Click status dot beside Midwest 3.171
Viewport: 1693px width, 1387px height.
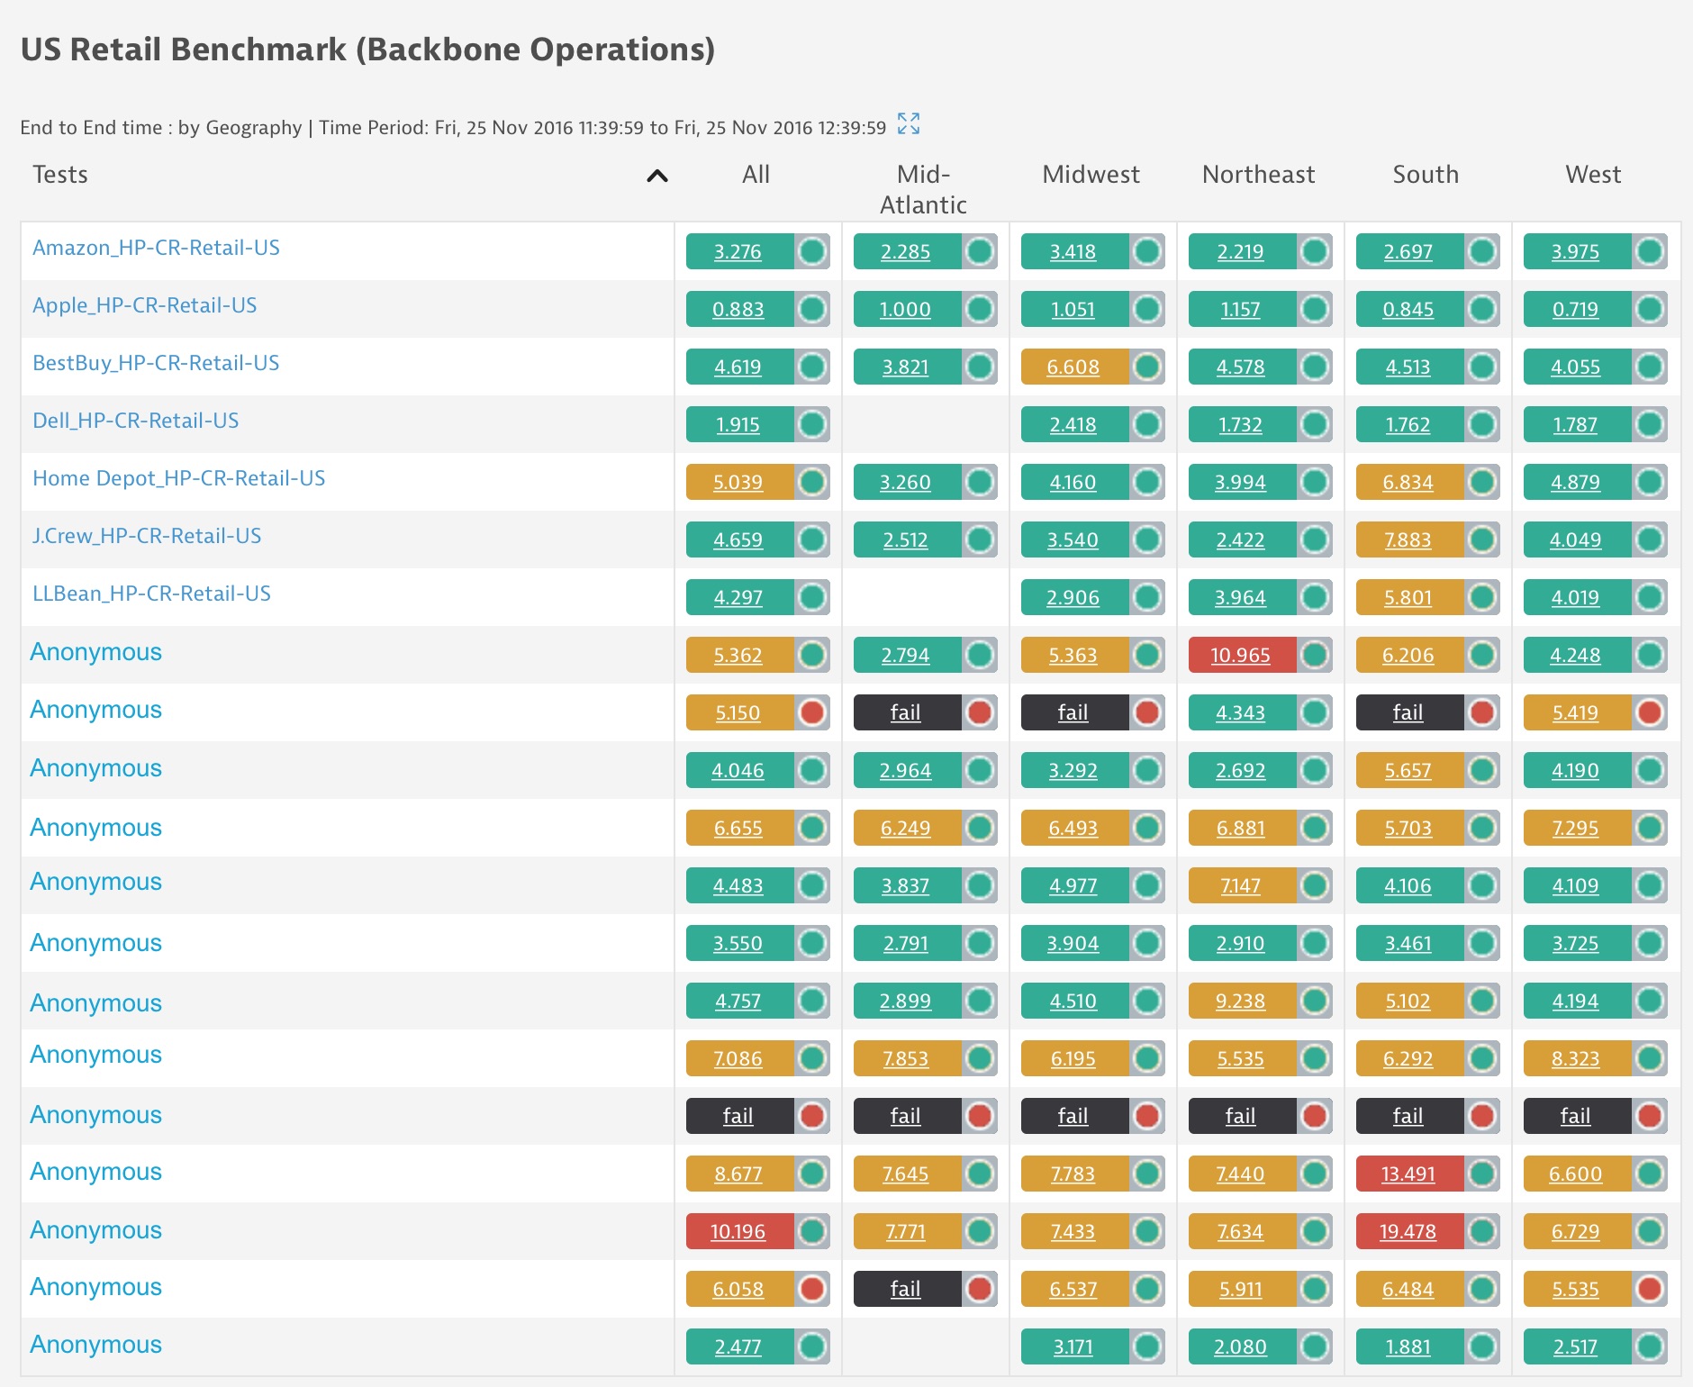pyautogui.click(x=1147, y=1346)
